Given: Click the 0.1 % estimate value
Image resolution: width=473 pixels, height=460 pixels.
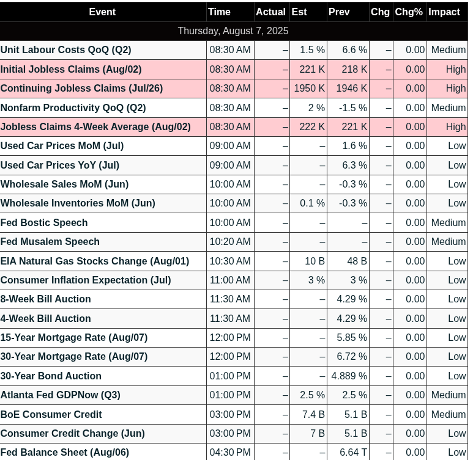Looking at the screenshot, I should point(313,203).
